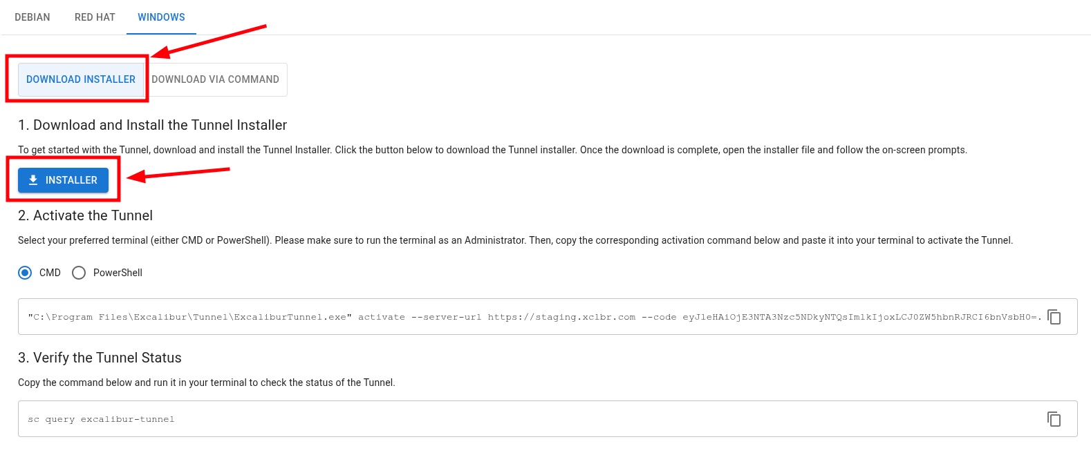The image size is (1091, 455).
Task: Open the RED HAT tab
Action: (95, 17)
